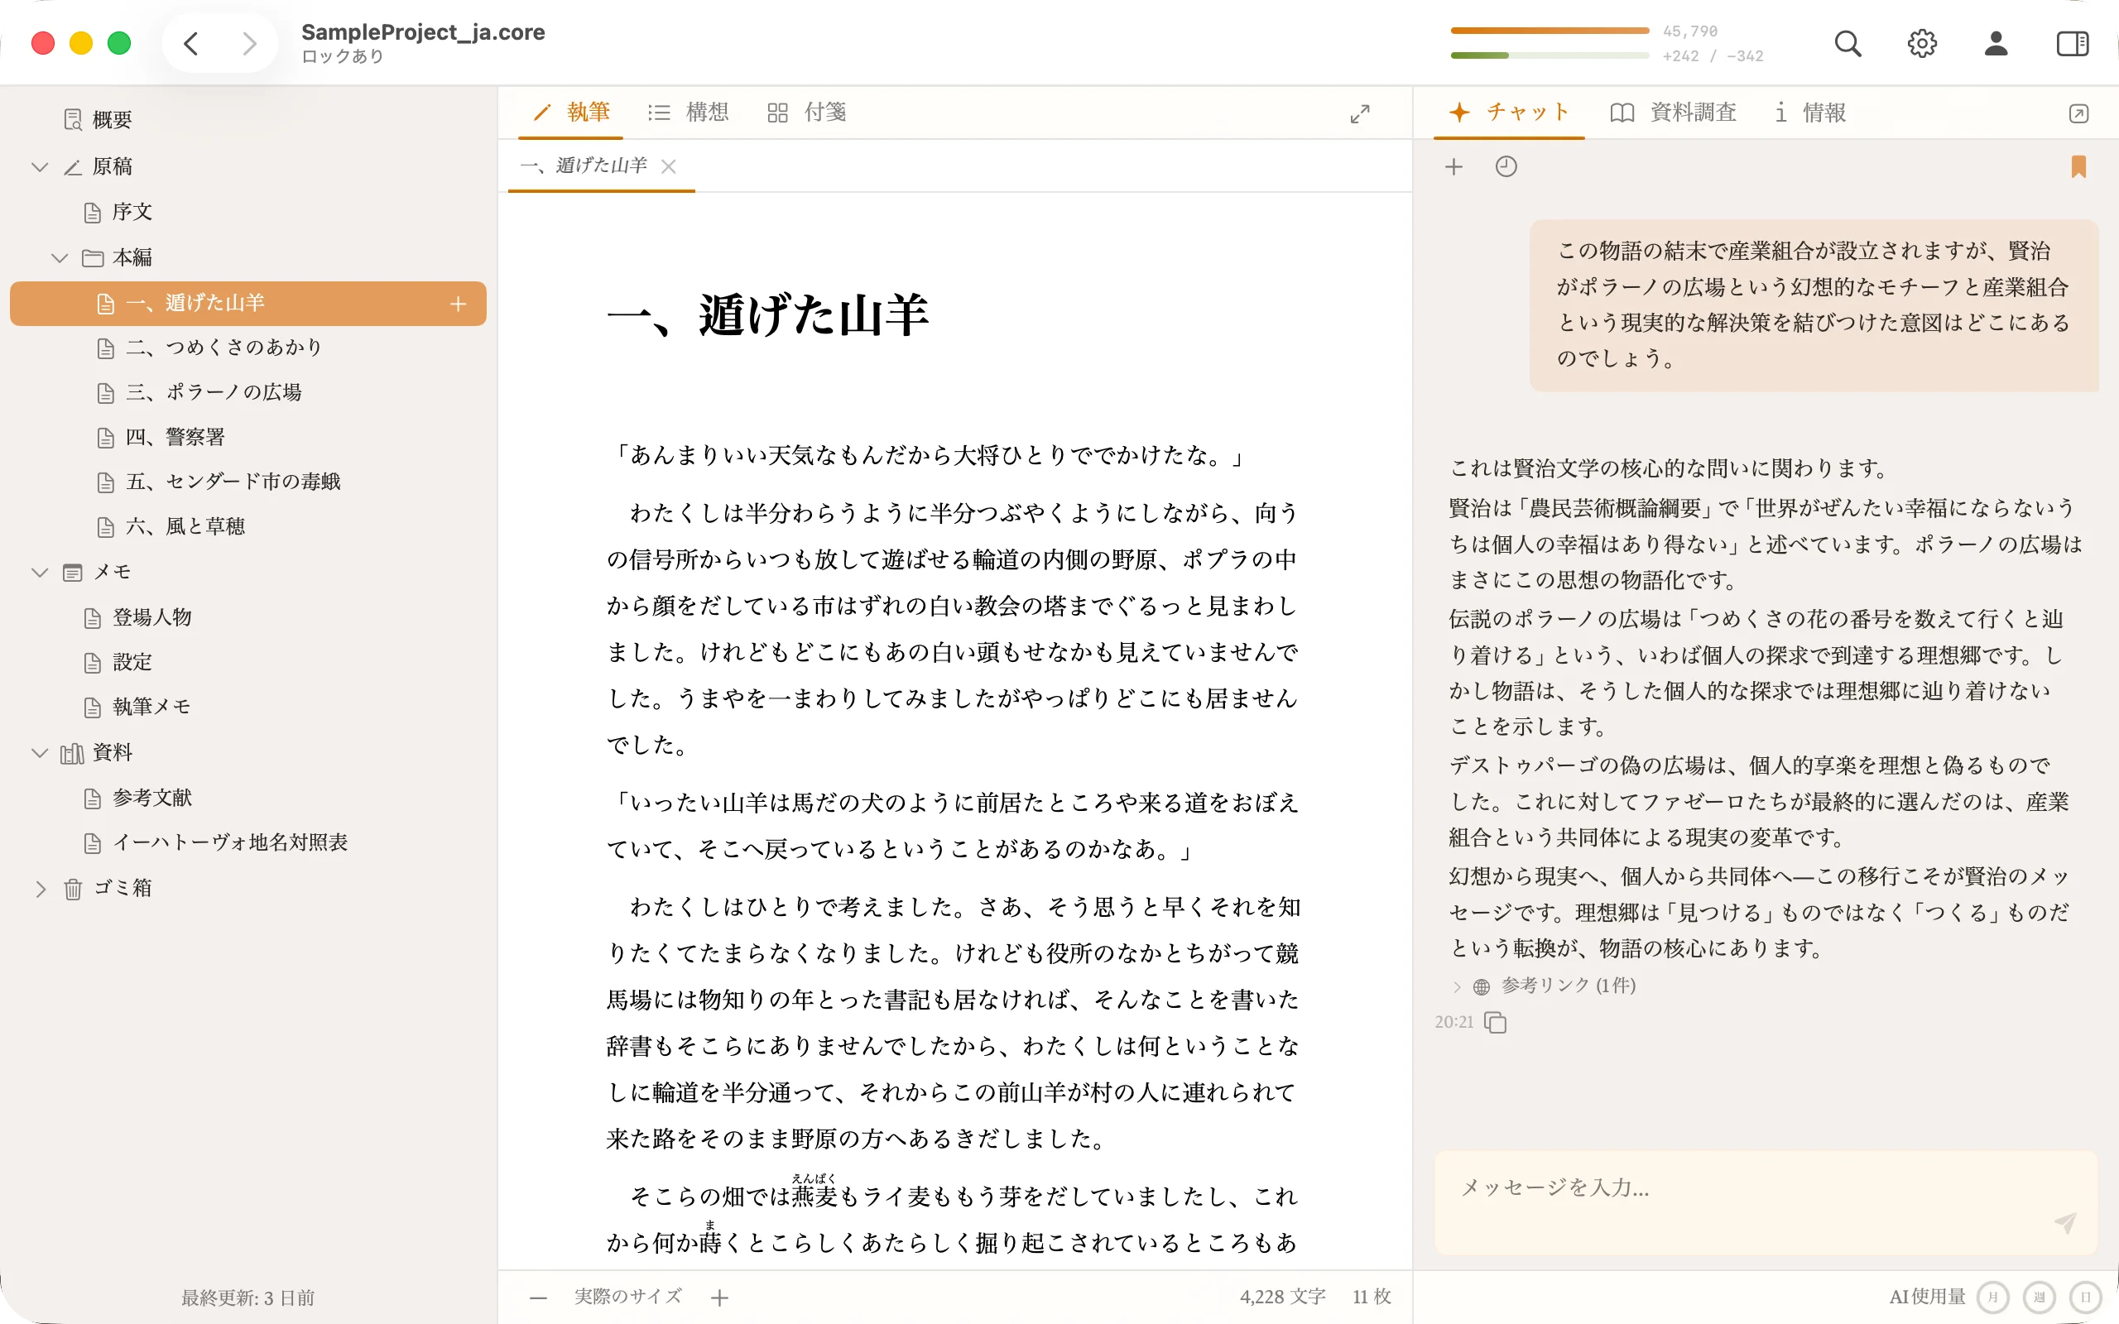This screenshot has width=2119, height=1324.
Task: Click the SampleProject_ja.core title
Action: pyautogui.click(x=423, y=32)
